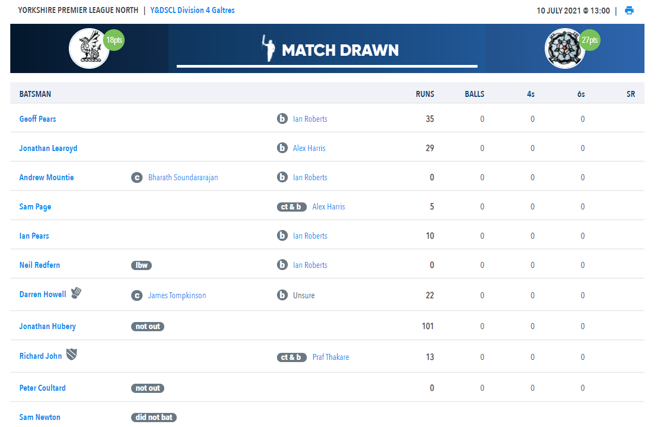Click bowler Alex Harris in the Sam Page row

point(328,207)
